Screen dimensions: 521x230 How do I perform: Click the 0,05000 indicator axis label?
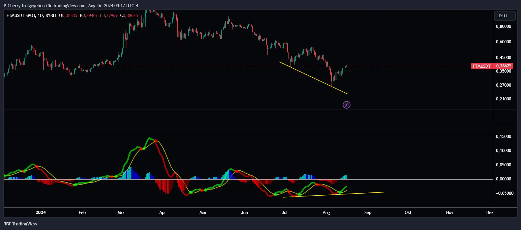503,165
